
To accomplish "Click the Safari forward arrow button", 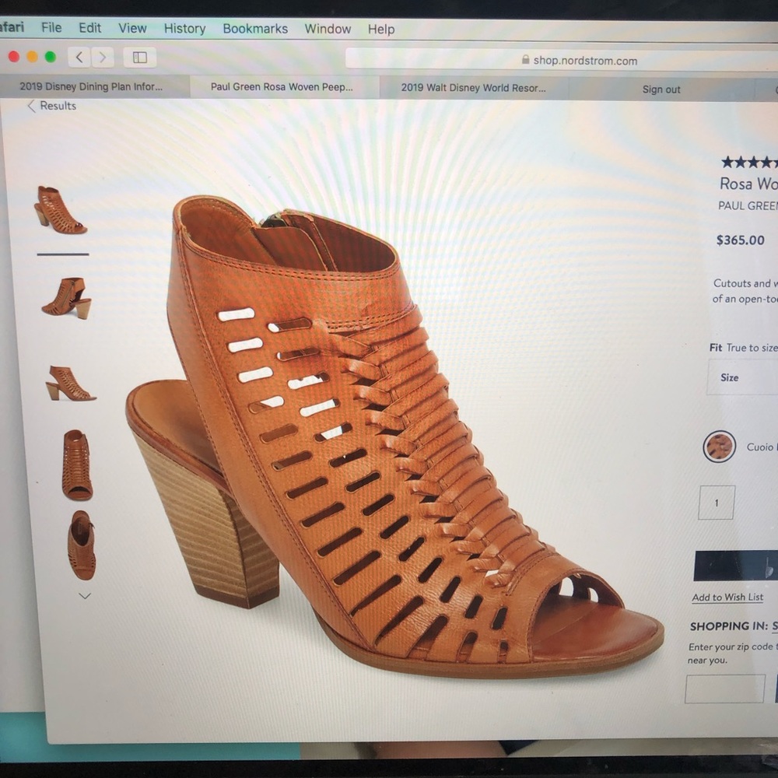I will 102,58.
